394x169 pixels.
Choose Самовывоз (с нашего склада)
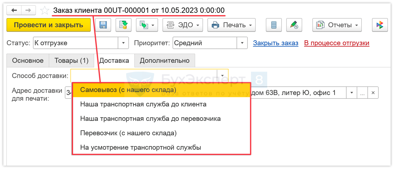pos(161,90)
